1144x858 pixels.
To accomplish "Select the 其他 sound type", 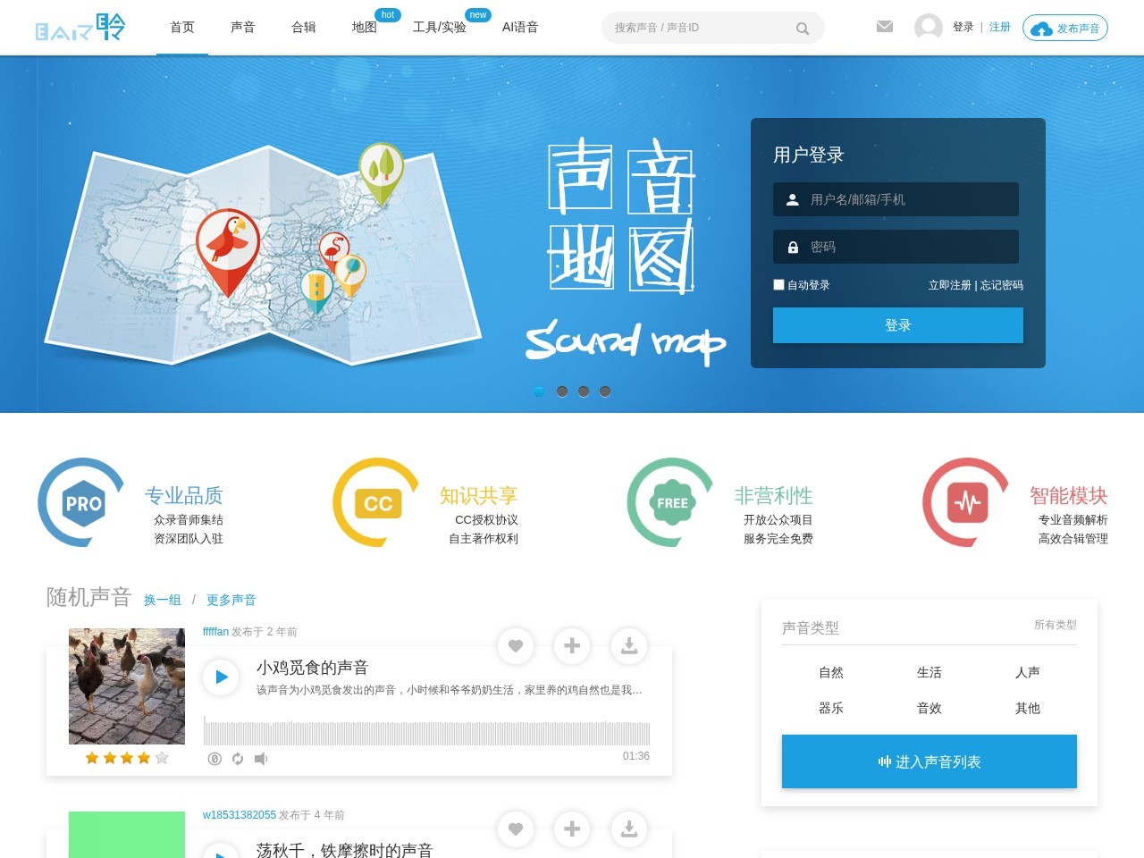I will (x=1028, y=708).
